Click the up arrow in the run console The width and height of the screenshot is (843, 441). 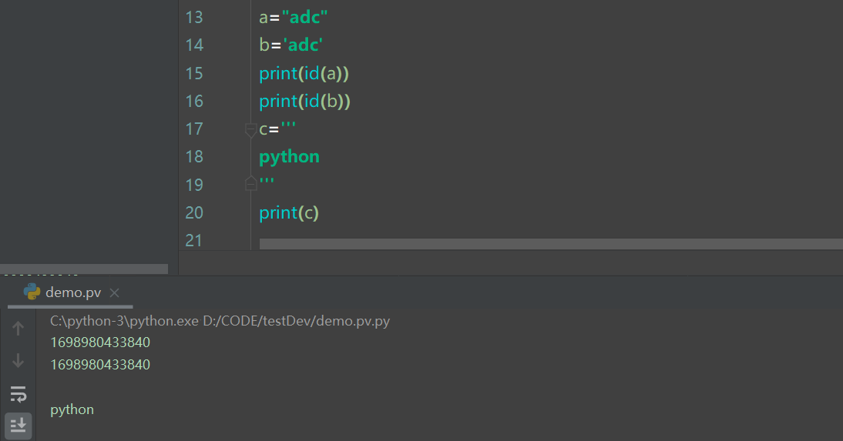18,329
